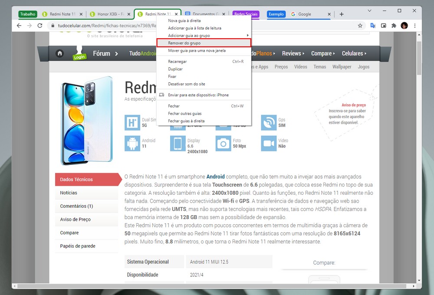Click the Redes Sociais tab group label
Screen dimensions: 434x295
[246, 14]
